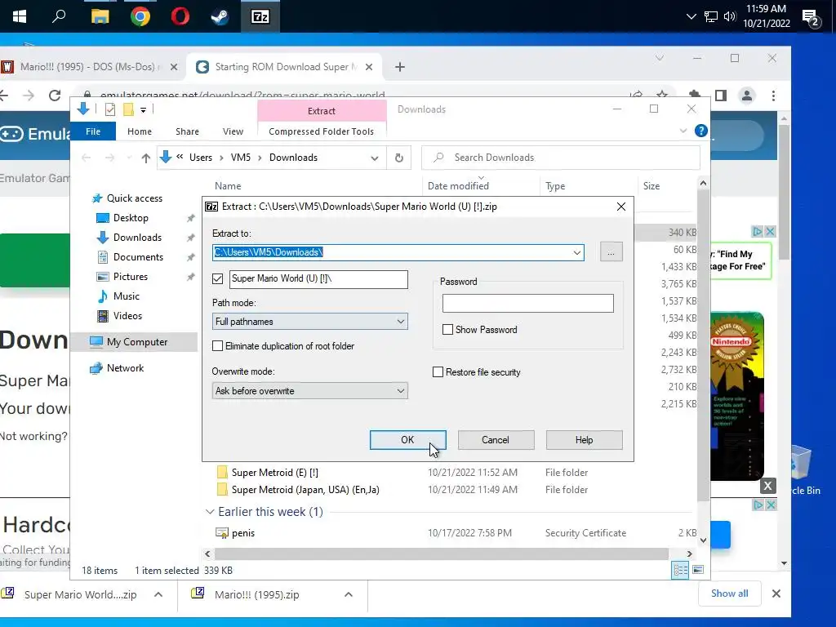Launch Opera from the taskbar
Image resolution: width=836 pixels, height=627 pixels.
tap(180, 16)
